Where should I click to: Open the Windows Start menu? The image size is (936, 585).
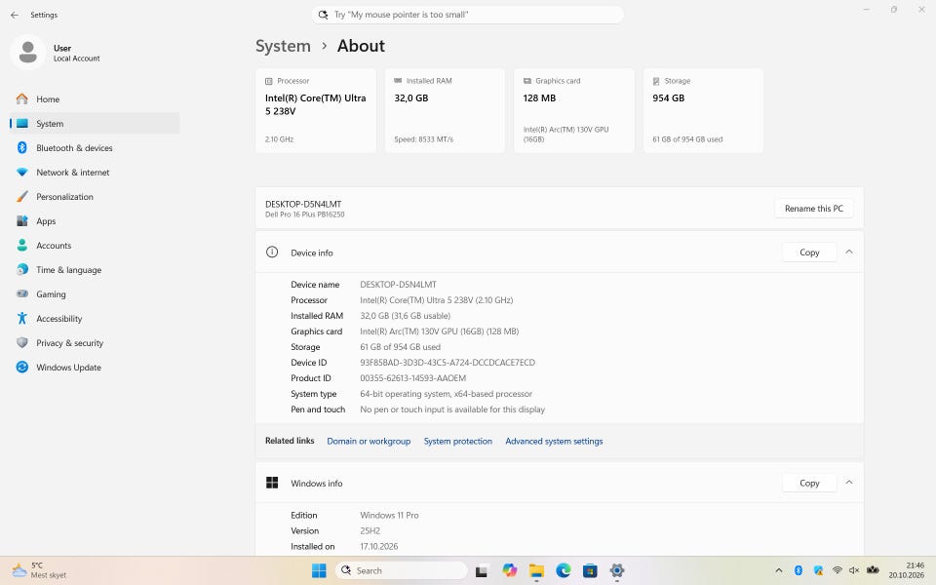pos(320,570)
